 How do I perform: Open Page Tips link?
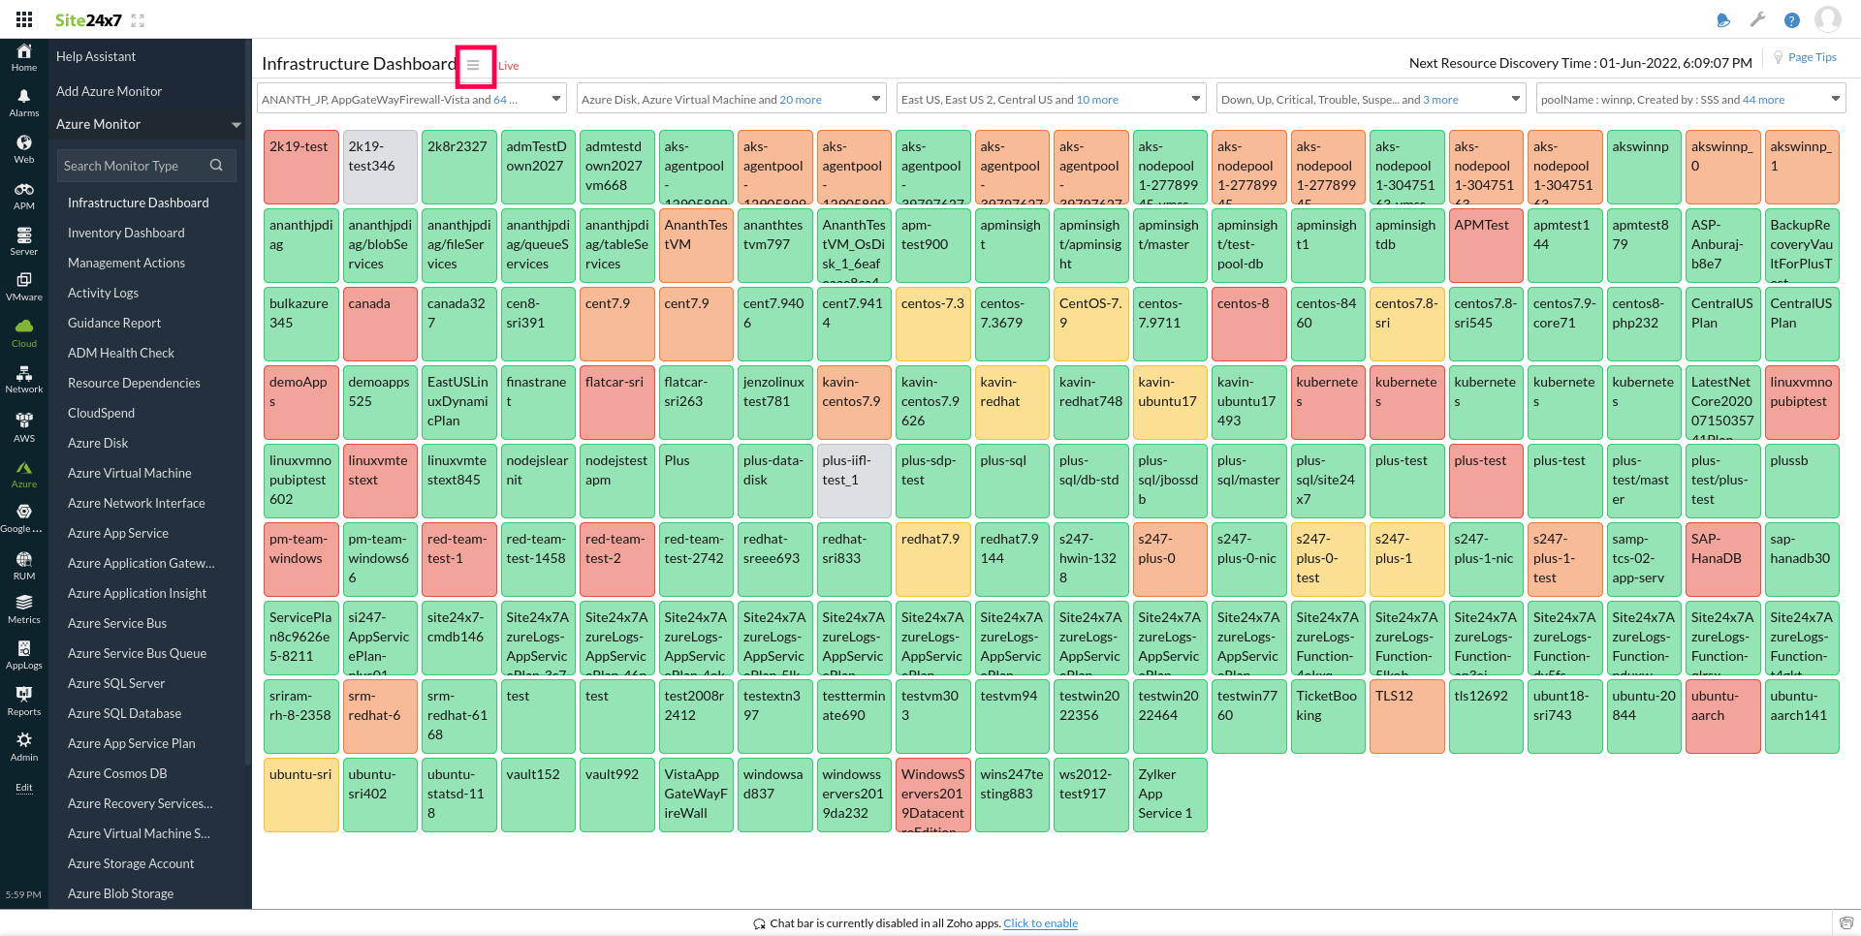coord(1812,57)
